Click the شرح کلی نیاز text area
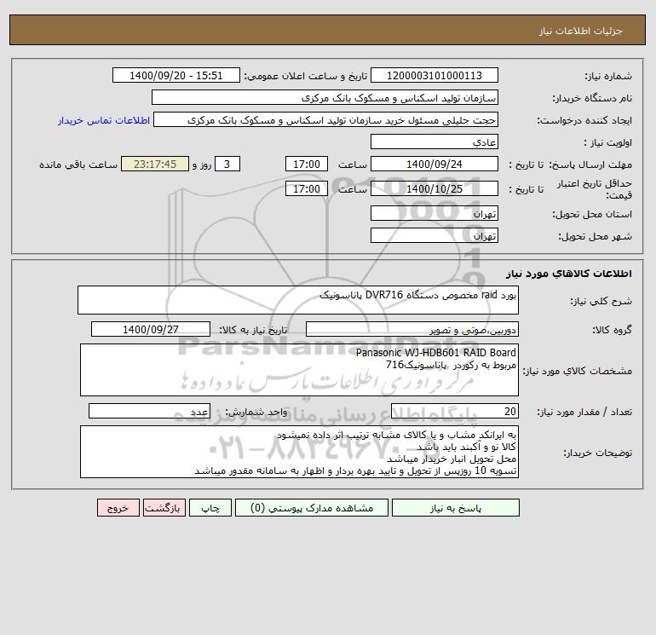The image size is (656, 635). click(298, 300)
